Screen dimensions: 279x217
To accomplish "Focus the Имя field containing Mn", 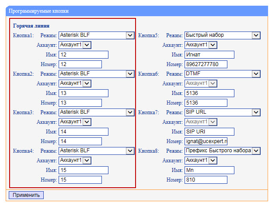I will (x=209, y=170).
